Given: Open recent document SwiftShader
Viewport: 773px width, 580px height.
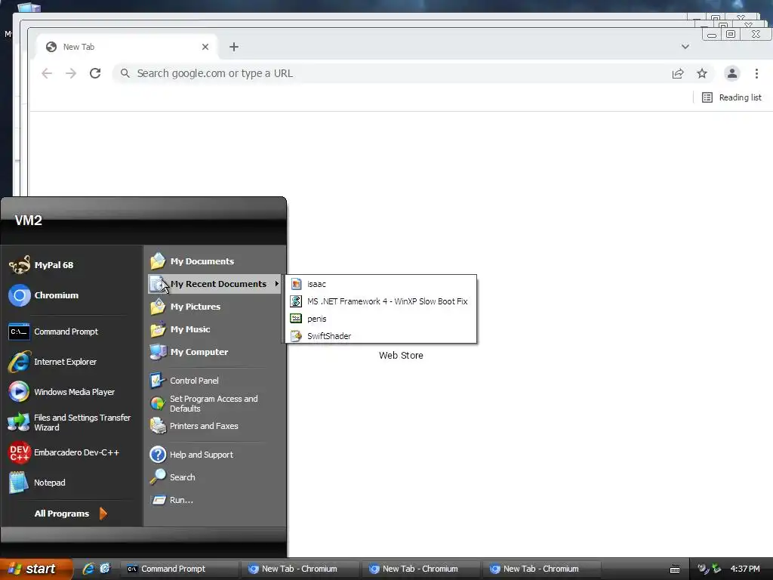Looking at the screenshot, I should click(x=380, y=336).
